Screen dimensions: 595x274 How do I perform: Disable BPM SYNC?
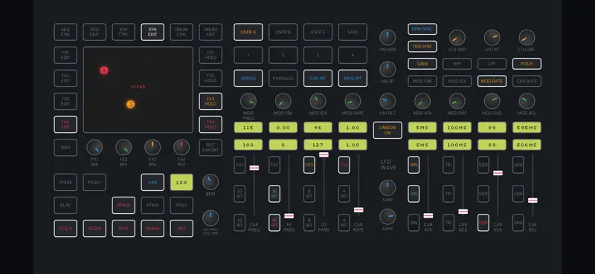click(422, 29)
